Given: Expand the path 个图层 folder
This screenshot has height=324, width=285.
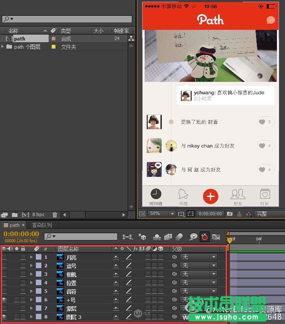Looking at the screenshot, I should [3, 47].
